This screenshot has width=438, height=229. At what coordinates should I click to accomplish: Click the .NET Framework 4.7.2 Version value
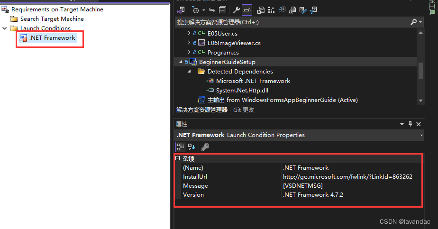coord(313,195)
